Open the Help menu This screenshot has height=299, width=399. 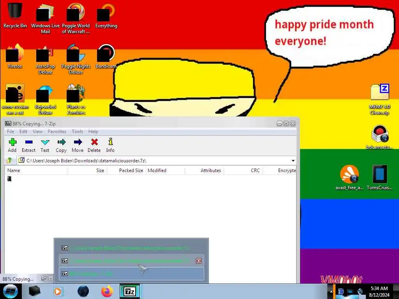tap(93, 132)
